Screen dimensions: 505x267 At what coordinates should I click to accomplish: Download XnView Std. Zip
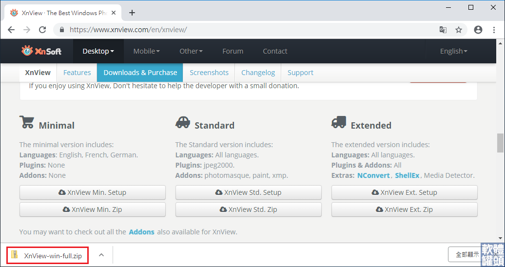[248, 210]
